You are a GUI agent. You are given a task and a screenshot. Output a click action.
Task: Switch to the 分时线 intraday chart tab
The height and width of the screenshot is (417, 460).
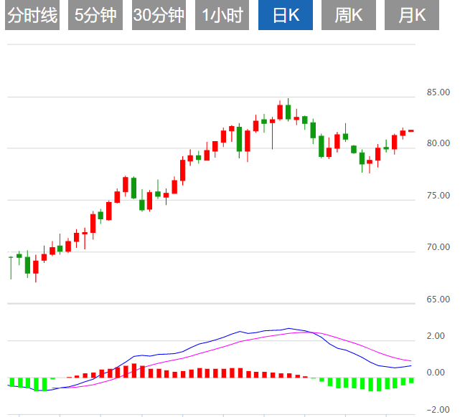32,15
